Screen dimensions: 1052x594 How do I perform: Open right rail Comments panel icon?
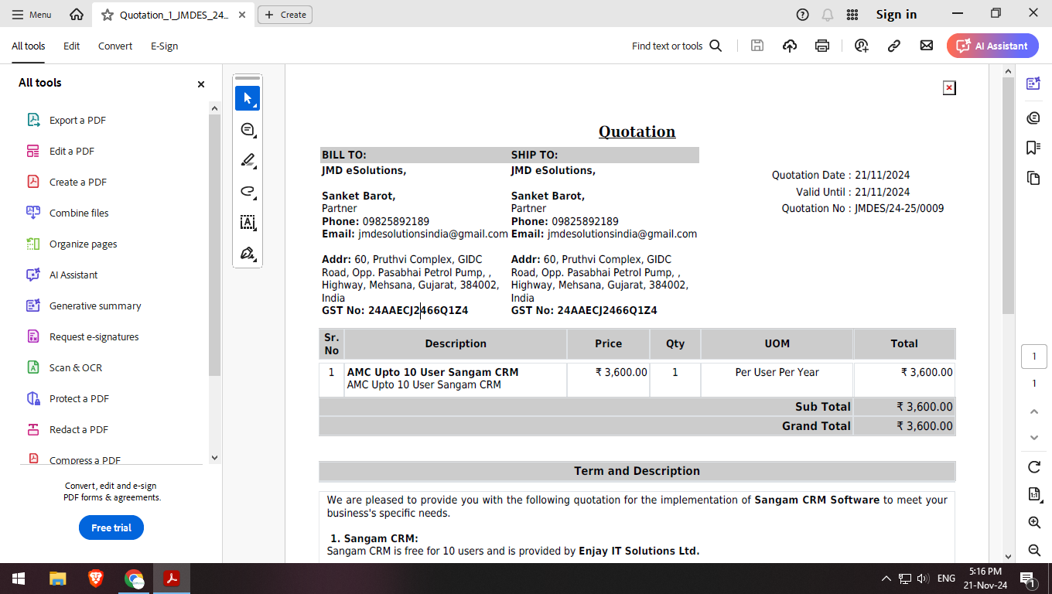click(x=1033, y=118)
